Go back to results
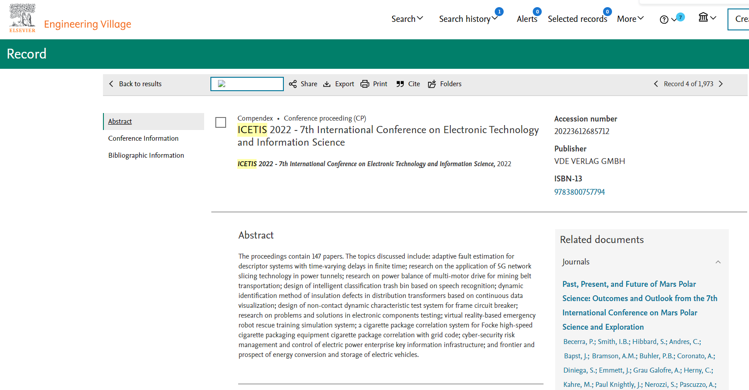Image resolution: width=749 pixels, height=390 pixels. (x=135, y=84)
